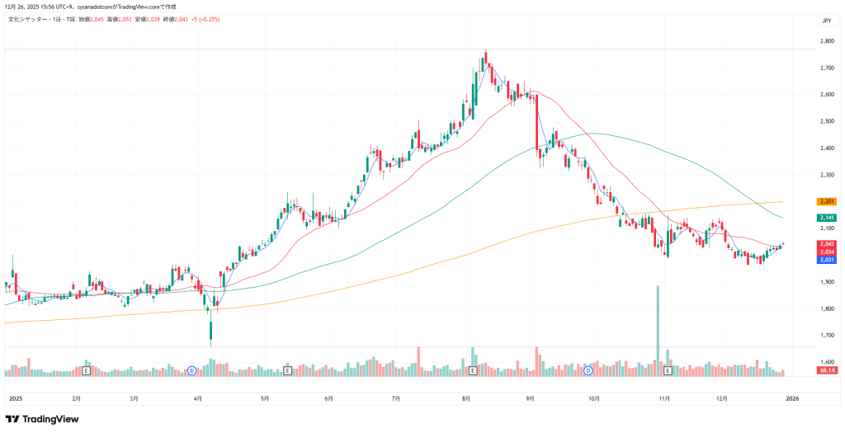Screen dimensions: 845x433
Task: Click the E earnings marker near 2月
Action: pyautogui.click(x=87, y=372)
